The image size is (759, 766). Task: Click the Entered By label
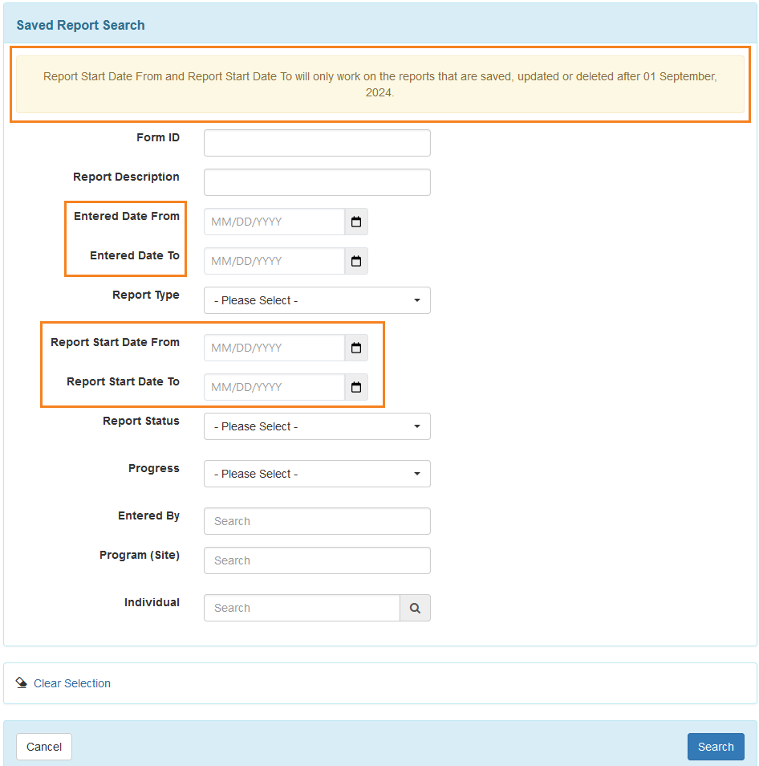149,515
